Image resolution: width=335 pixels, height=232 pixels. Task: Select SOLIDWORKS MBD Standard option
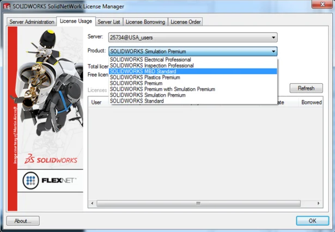pyautogui.click(x=143, y=71)
